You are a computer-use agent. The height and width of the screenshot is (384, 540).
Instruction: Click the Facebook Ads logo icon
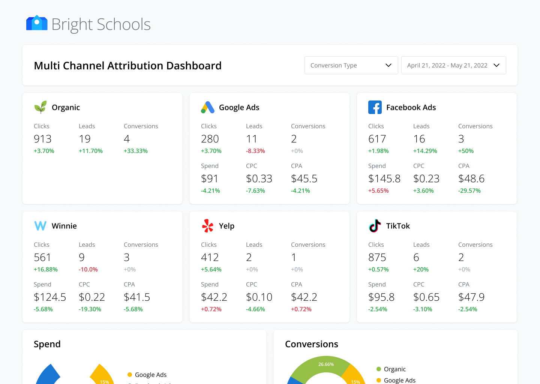pos(375,107)
